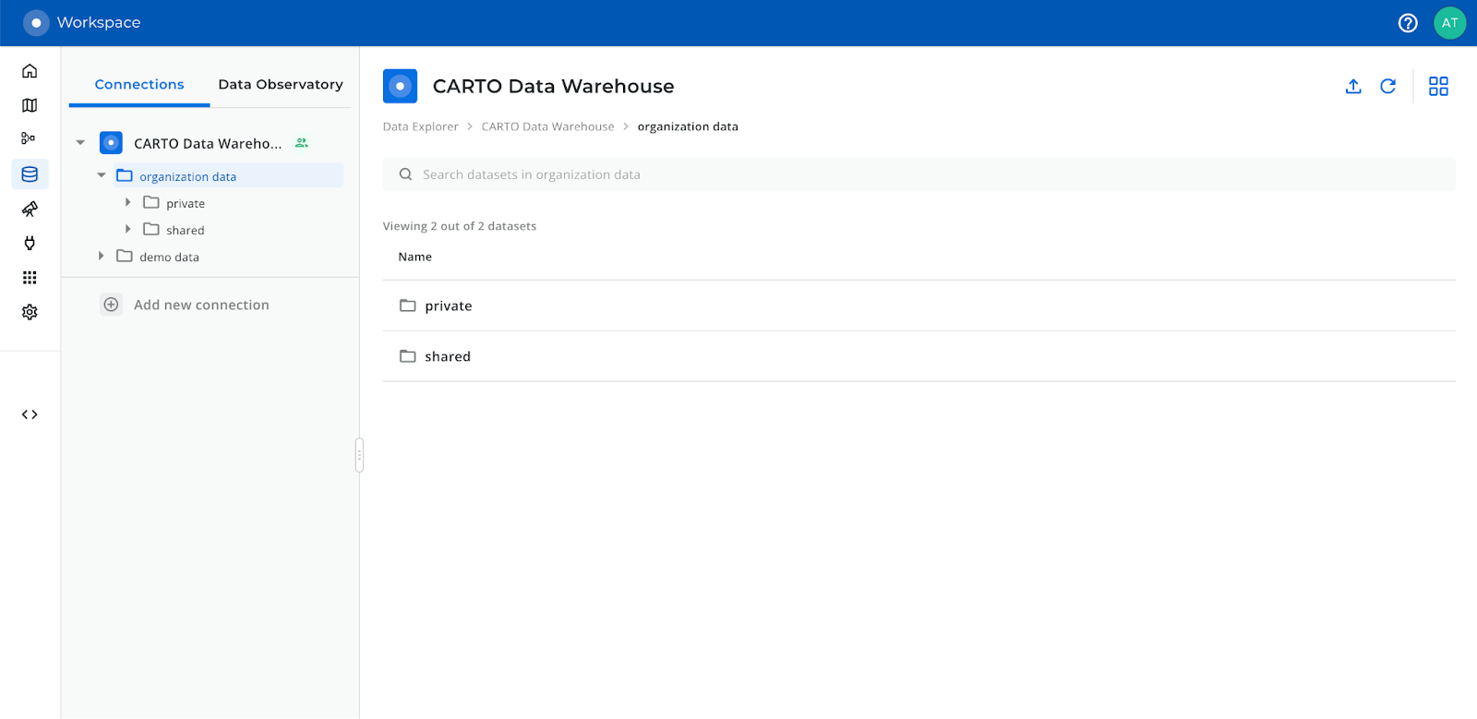Screen dimensions: 1477x719
Task: Open the Settings gear icon
Action: pyautogui.click(x=30, y=312)
